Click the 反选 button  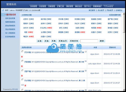[x=47, y=41]
